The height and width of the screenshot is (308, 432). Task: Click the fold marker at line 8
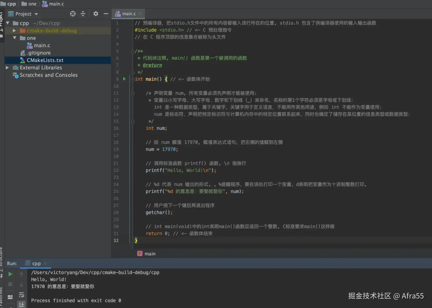(x=133, y=72)
